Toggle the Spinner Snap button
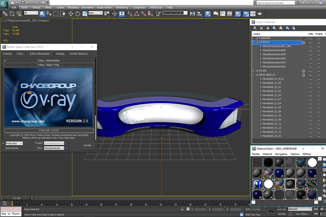The height and width of the screenshot is (217, 326). click(151, 13)
